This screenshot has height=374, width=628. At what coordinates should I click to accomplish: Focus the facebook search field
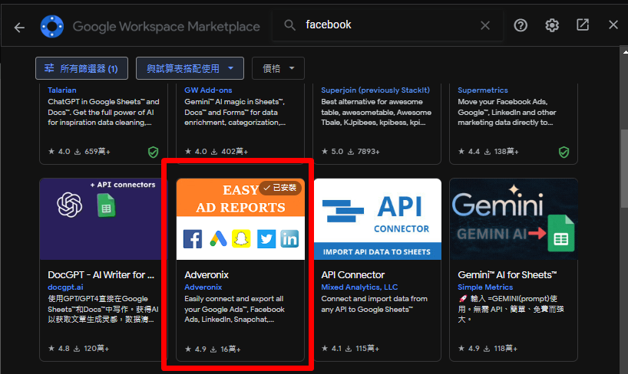click(387, 25)
